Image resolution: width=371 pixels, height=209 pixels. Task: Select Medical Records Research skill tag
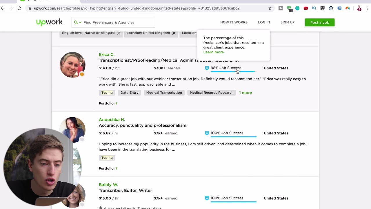pos(212,93)
